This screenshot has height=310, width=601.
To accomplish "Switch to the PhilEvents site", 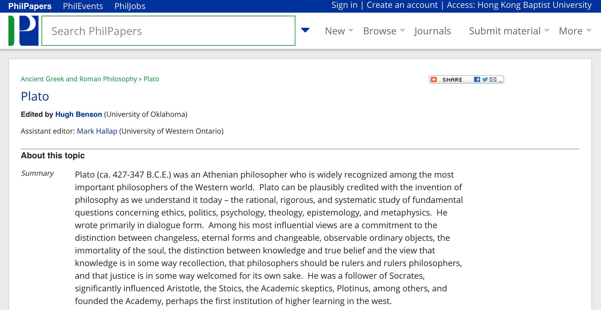I will click(83, 6).
